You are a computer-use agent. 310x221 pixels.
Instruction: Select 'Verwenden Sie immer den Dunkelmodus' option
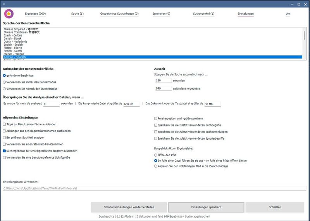point(4,82)
